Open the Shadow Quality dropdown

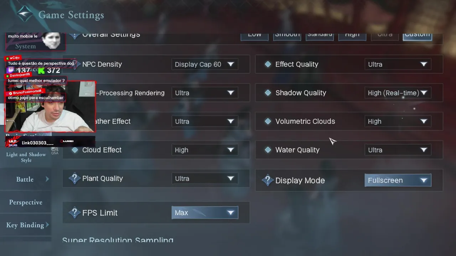point(398,93)
